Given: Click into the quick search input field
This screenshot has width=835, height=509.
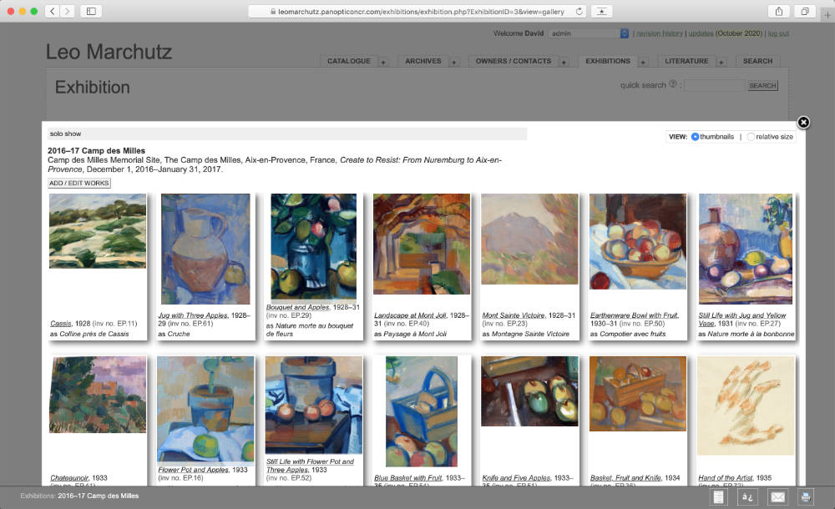Looking at the screenshot, I should click(x=715, y=86).
